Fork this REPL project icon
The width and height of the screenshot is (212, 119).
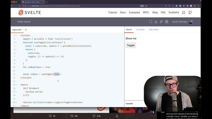pyautogui.click(x=161, y=22)
